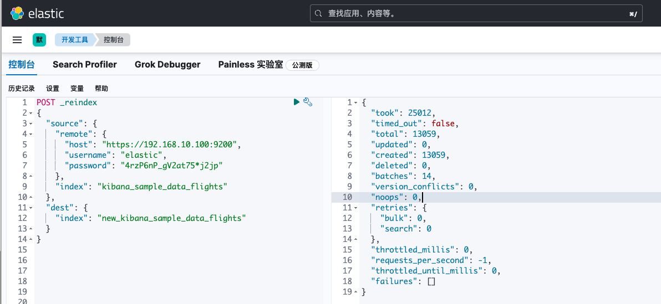
Task: Click the 控制台 breadcrumb
Action: tap(114, 40)
